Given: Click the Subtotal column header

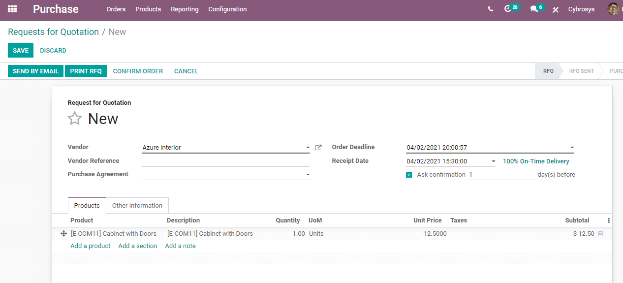Looking at the screenshot, I should tap(577, 220).
